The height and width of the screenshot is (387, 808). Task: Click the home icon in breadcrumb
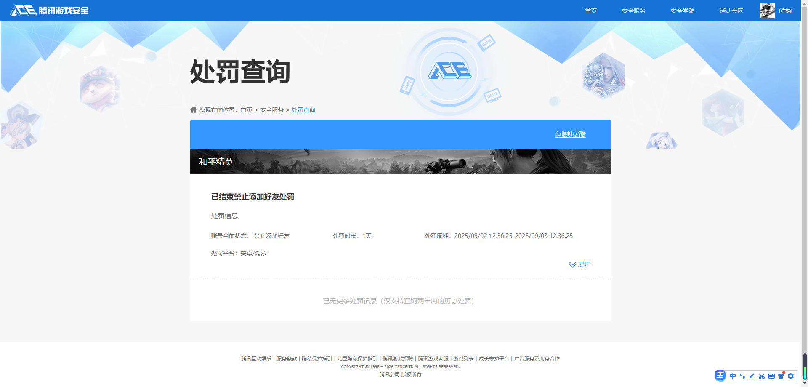pyautogui.click(x=194, y=109)
